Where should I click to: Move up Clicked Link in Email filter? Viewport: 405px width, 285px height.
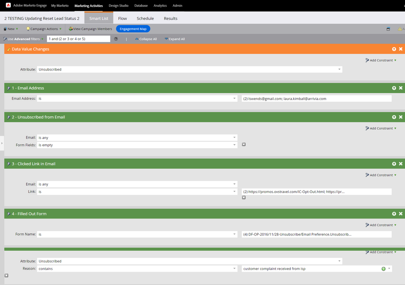(394, 164)
